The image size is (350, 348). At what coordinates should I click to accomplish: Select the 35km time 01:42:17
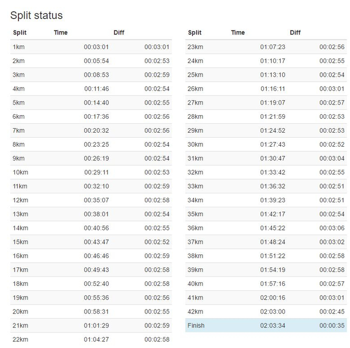click(272, 214)
